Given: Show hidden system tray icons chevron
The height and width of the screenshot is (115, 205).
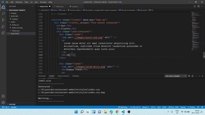Looking at the screenshot, I should pyautogui.click(x=168, y=112).
